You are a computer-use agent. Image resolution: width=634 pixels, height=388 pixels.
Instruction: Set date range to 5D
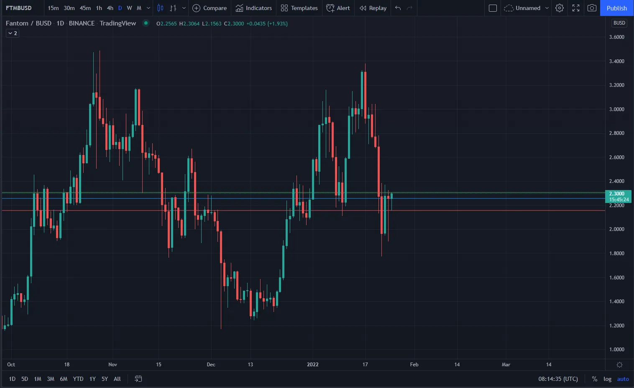(25, 379)
